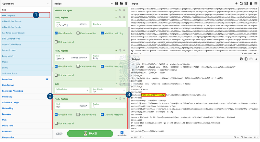260x142 pixels.
Task: Click the chef icon on the Bake button
Action: coord(85,134)
